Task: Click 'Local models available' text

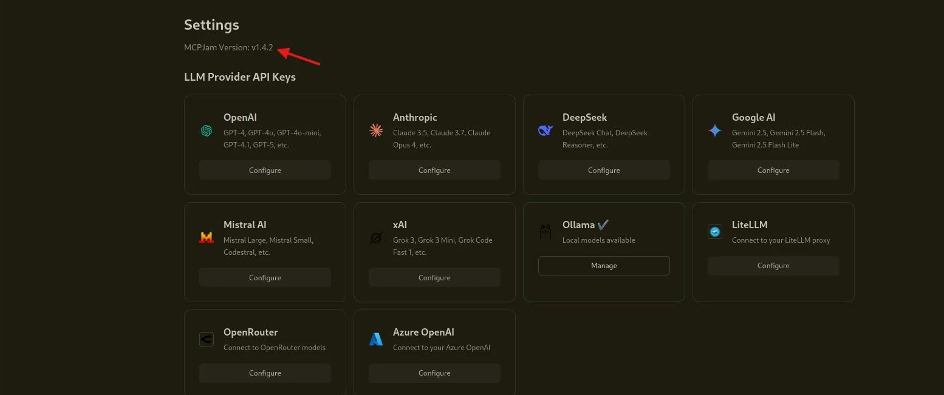Action: pyautogui.click(x=599, y=240)
